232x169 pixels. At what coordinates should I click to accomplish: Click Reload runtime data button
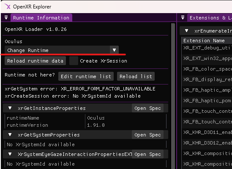tap(35, 61)
